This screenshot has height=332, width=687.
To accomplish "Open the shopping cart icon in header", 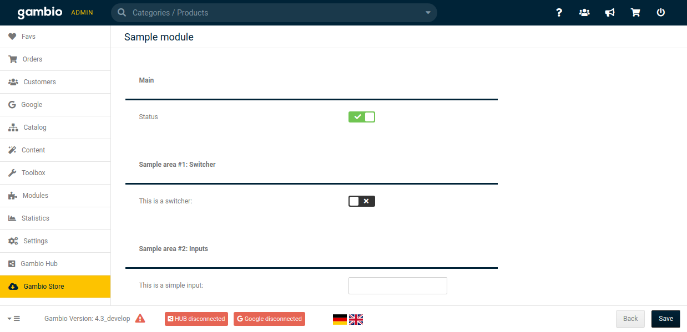I will click(635, 13).
